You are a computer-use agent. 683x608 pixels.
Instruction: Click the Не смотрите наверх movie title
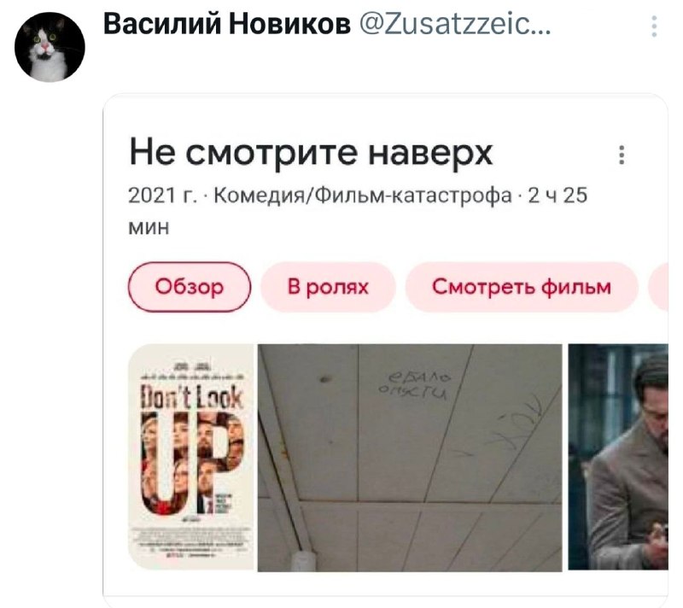pos(311,153)
